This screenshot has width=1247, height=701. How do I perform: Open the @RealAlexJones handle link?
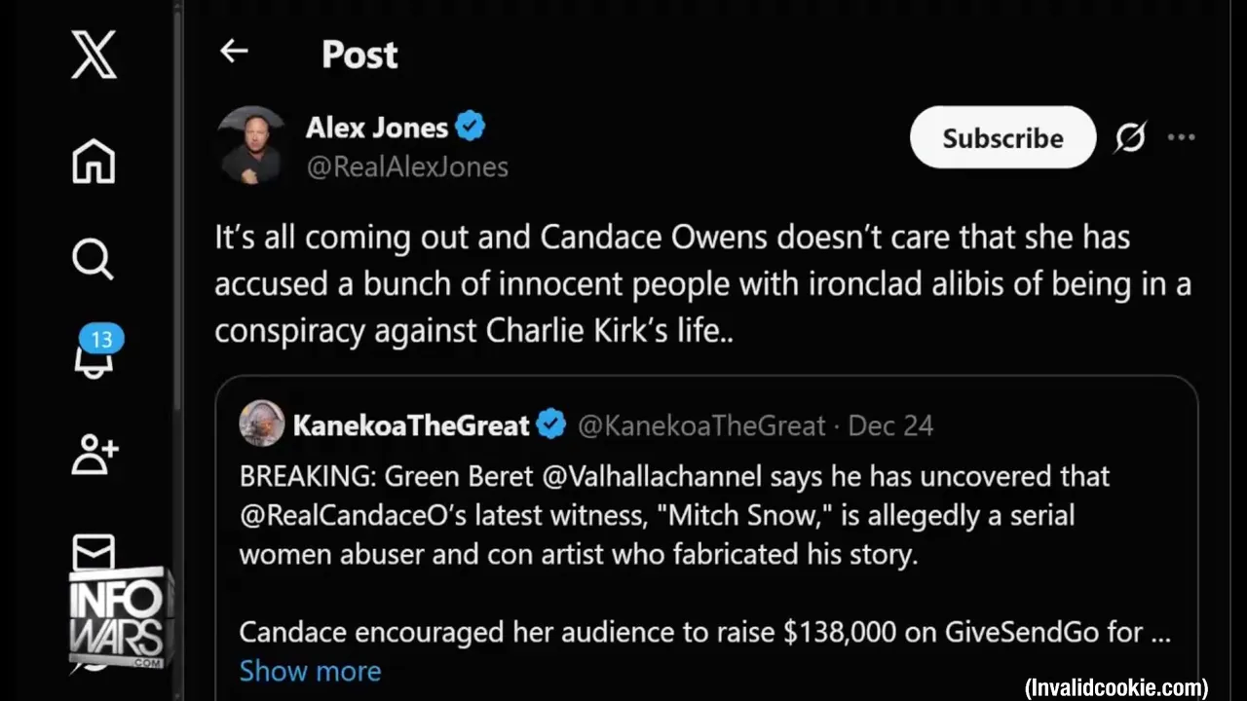(407, 167)
